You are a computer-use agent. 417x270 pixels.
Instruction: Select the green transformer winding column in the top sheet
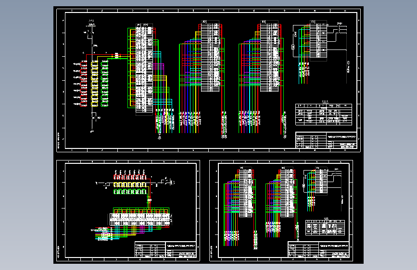[104, 84]
